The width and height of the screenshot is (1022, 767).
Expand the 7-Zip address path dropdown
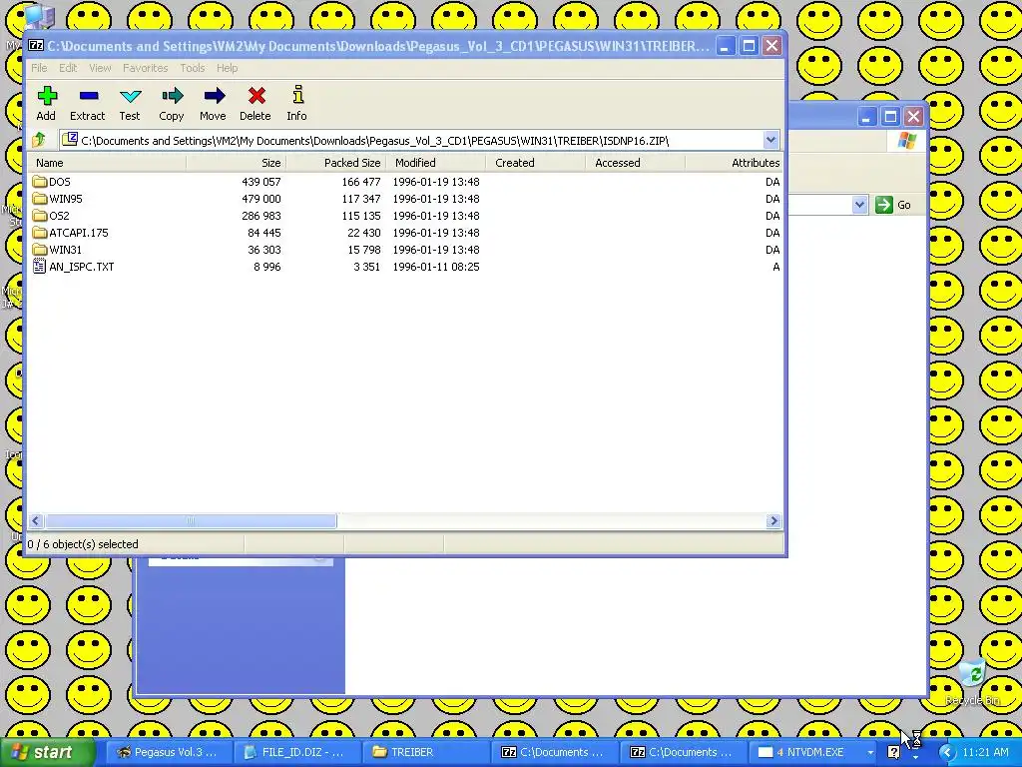pos(770,140)
